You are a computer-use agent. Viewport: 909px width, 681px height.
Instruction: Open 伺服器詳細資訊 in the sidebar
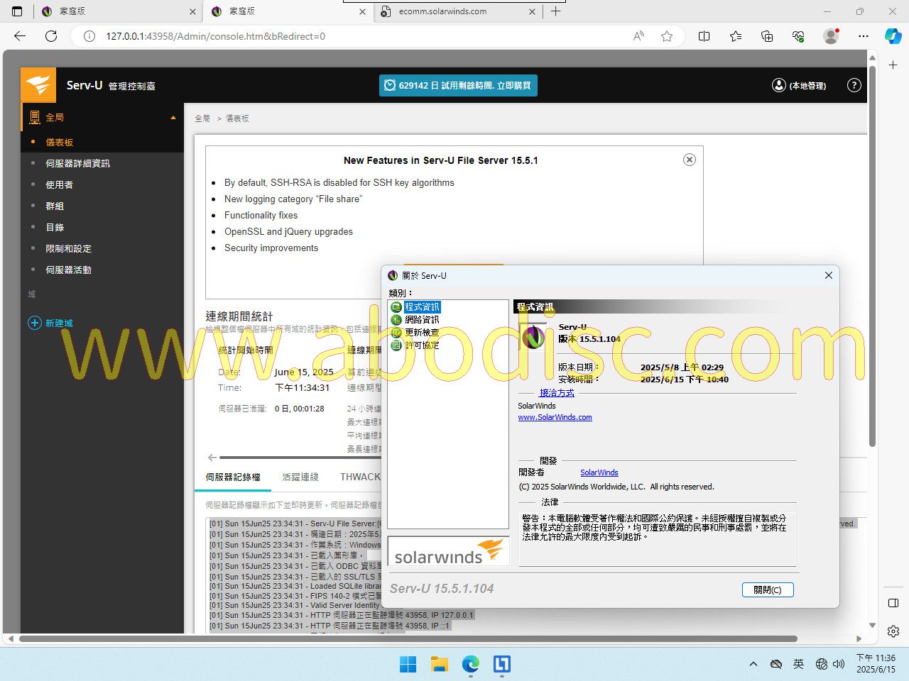click(x=78, y=163)
